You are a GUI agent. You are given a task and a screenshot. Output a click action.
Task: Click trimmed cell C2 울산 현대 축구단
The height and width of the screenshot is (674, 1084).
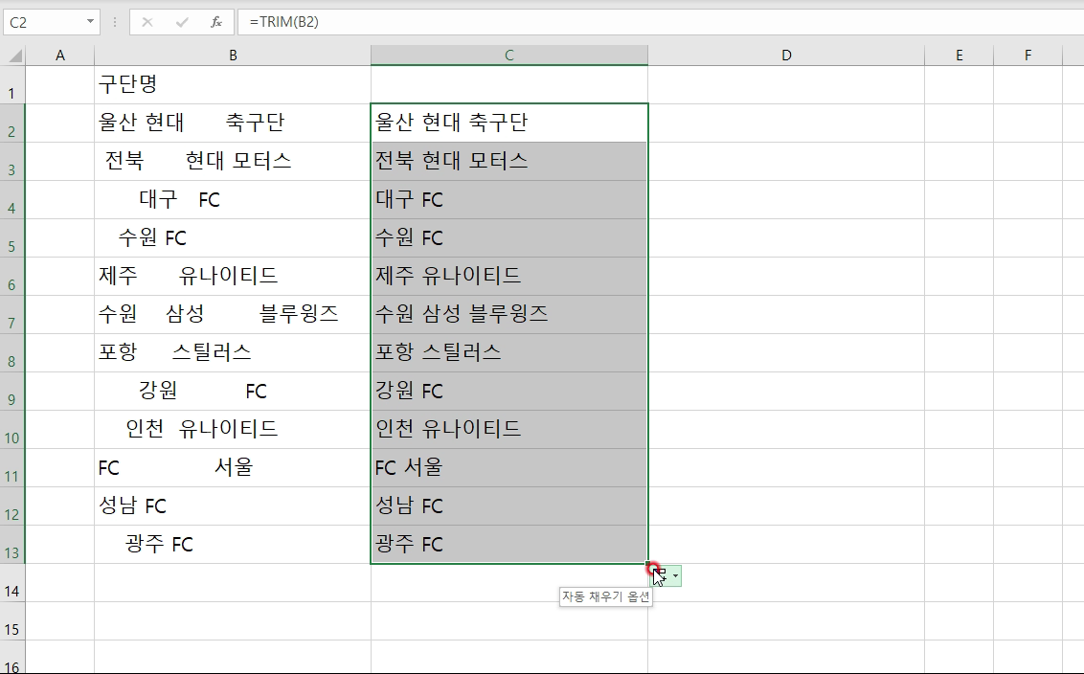coord(509,124)
